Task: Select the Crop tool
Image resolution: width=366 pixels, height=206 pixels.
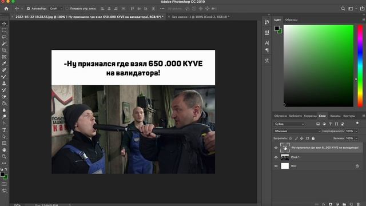Action: 4,50
